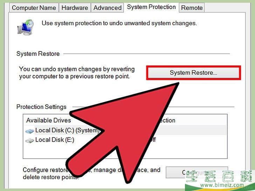255x191 pixels.
Task: Open the Hardware tab
Action: (74, 8)
